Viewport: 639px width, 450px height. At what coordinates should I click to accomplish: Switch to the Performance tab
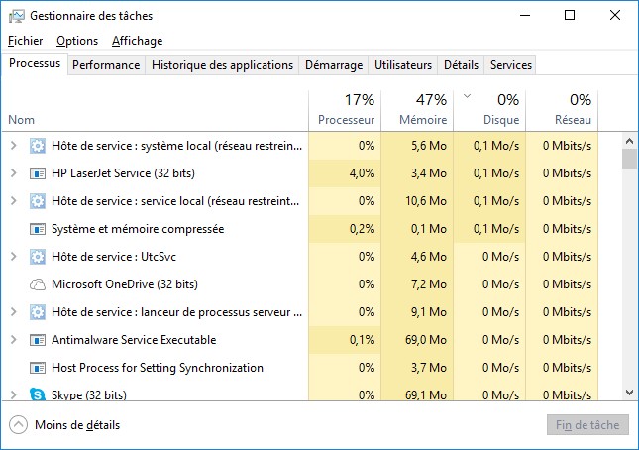pos(106,65)
